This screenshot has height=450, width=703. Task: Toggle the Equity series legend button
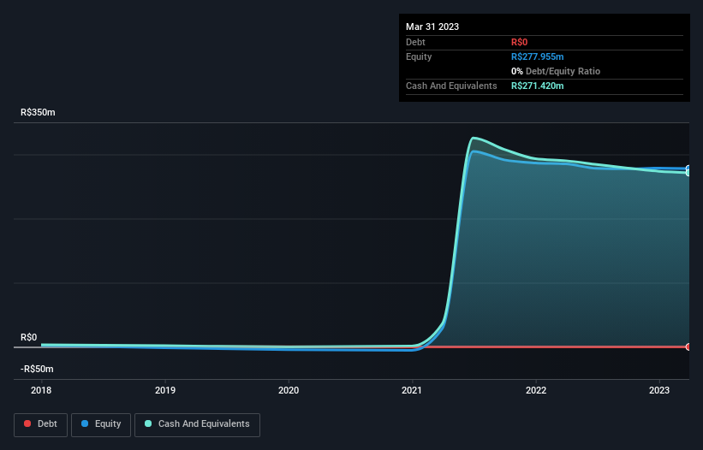(x=101, y=424)
